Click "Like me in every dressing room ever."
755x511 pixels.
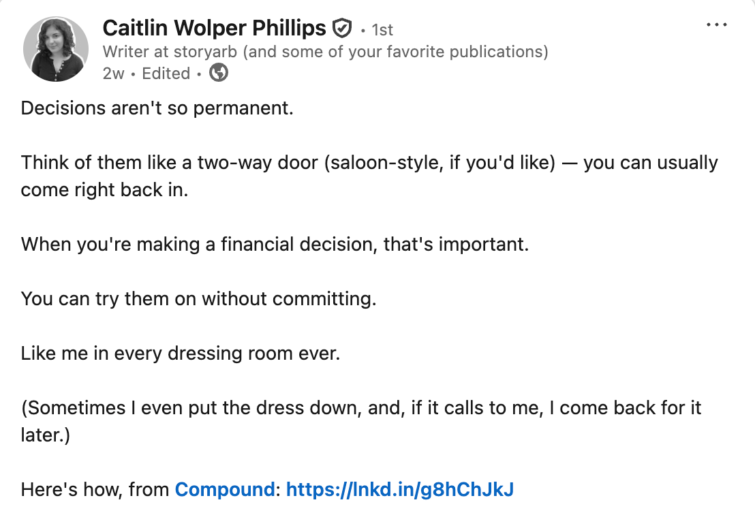[x=180, y=354]
